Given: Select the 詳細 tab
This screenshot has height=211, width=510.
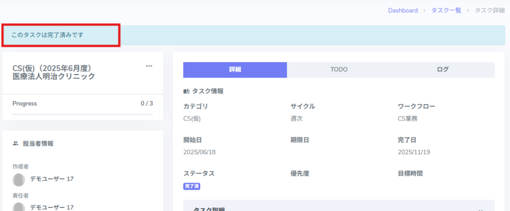Looking at the screenshot, I should pos(235,70).
